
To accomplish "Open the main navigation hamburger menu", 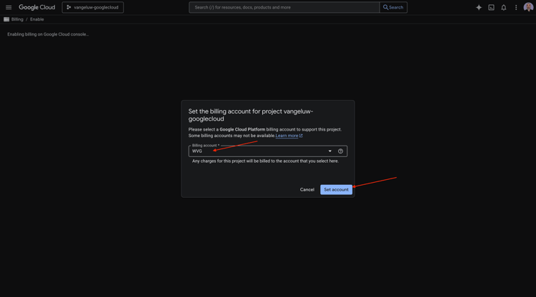I will coord(9,7).
